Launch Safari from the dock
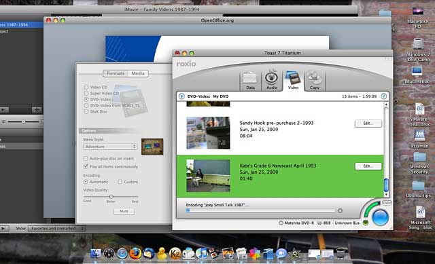Image resolution: width=435 pixels, height=264 pixels. [122, 253]
